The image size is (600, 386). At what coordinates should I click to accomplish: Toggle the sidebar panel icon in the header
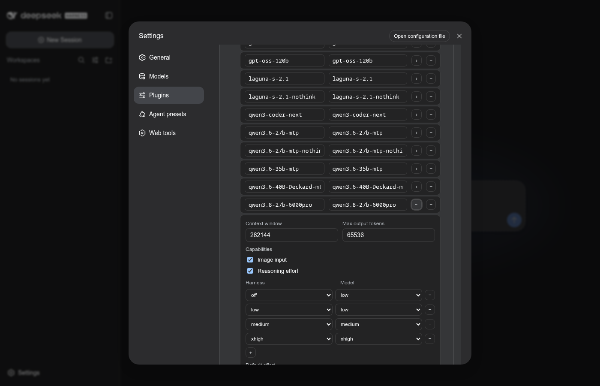click(x=109, y=15)
